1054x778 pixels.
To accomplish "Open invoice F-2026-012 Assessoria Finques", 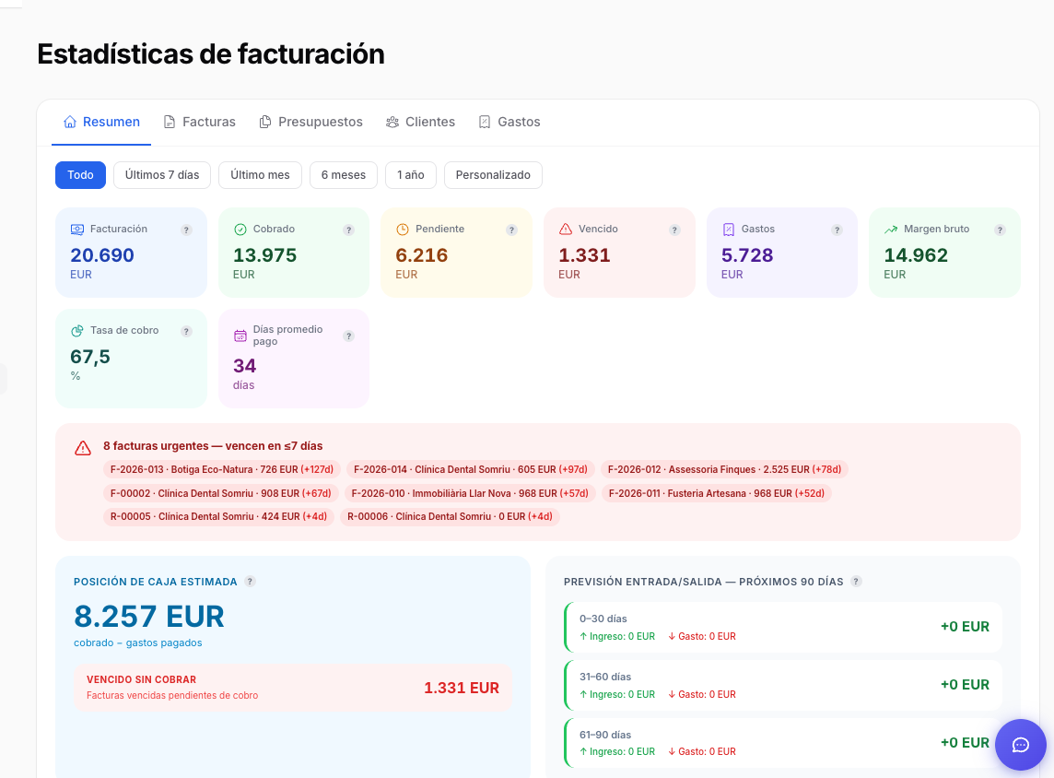I will click(724, 469).
